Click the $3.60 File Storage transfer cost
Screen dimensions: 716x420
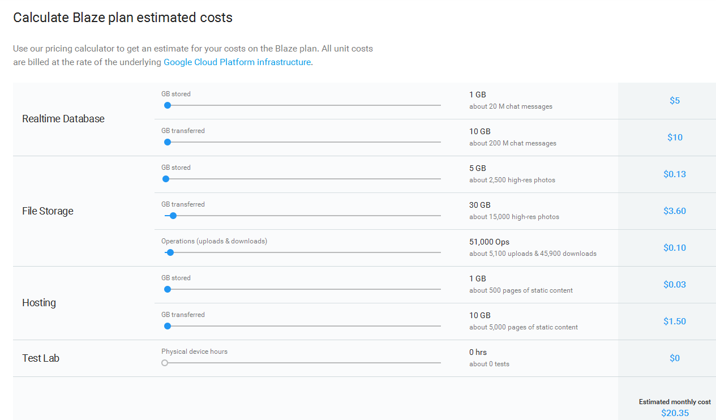(675, 211)
